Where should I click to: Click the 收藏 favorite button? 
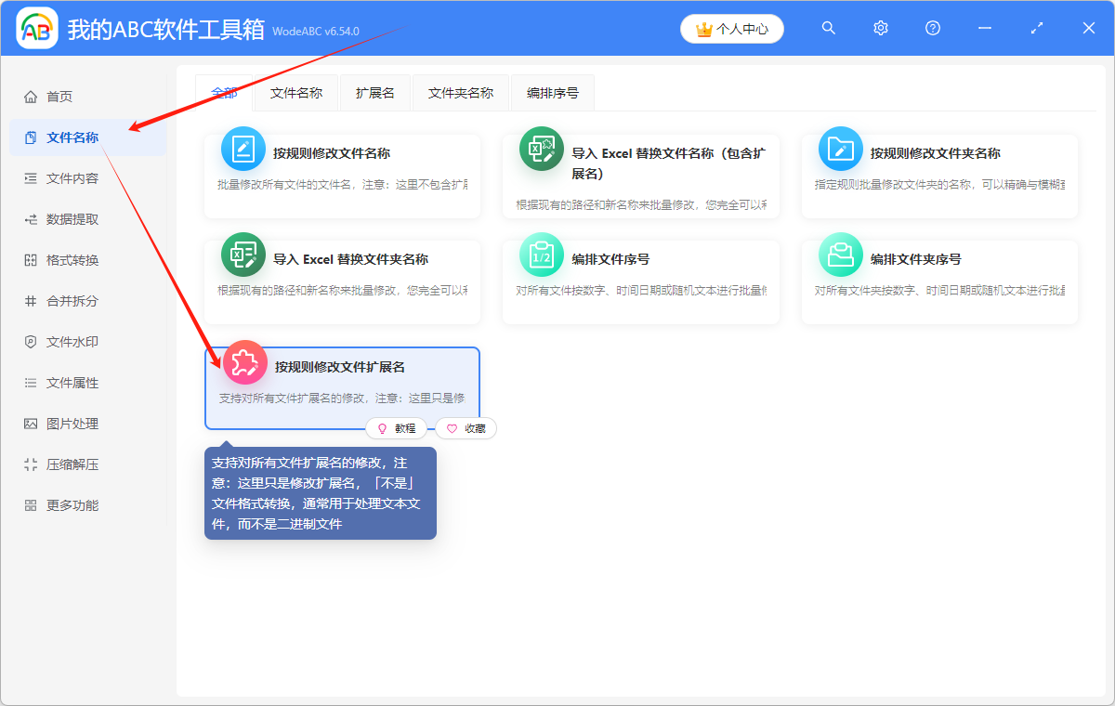point(466,428)
